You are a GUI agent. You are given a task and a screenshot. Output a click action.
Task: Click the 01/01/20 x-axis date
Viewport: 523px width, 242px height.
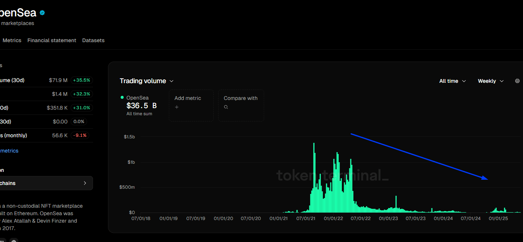(x=223, y=219)
